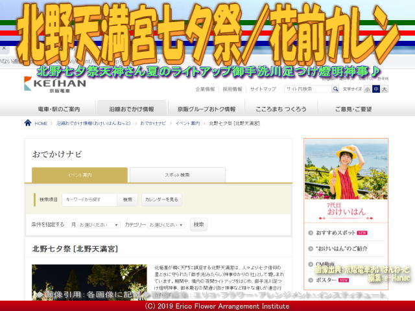Open おすすめスポット sidebar link

336,233
